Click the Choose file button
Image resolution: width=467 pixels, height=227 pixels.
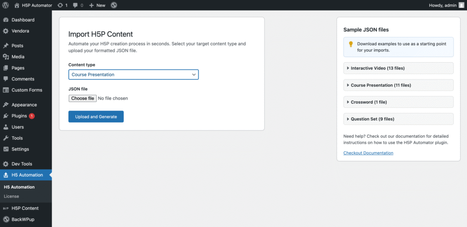pos(83,99)
